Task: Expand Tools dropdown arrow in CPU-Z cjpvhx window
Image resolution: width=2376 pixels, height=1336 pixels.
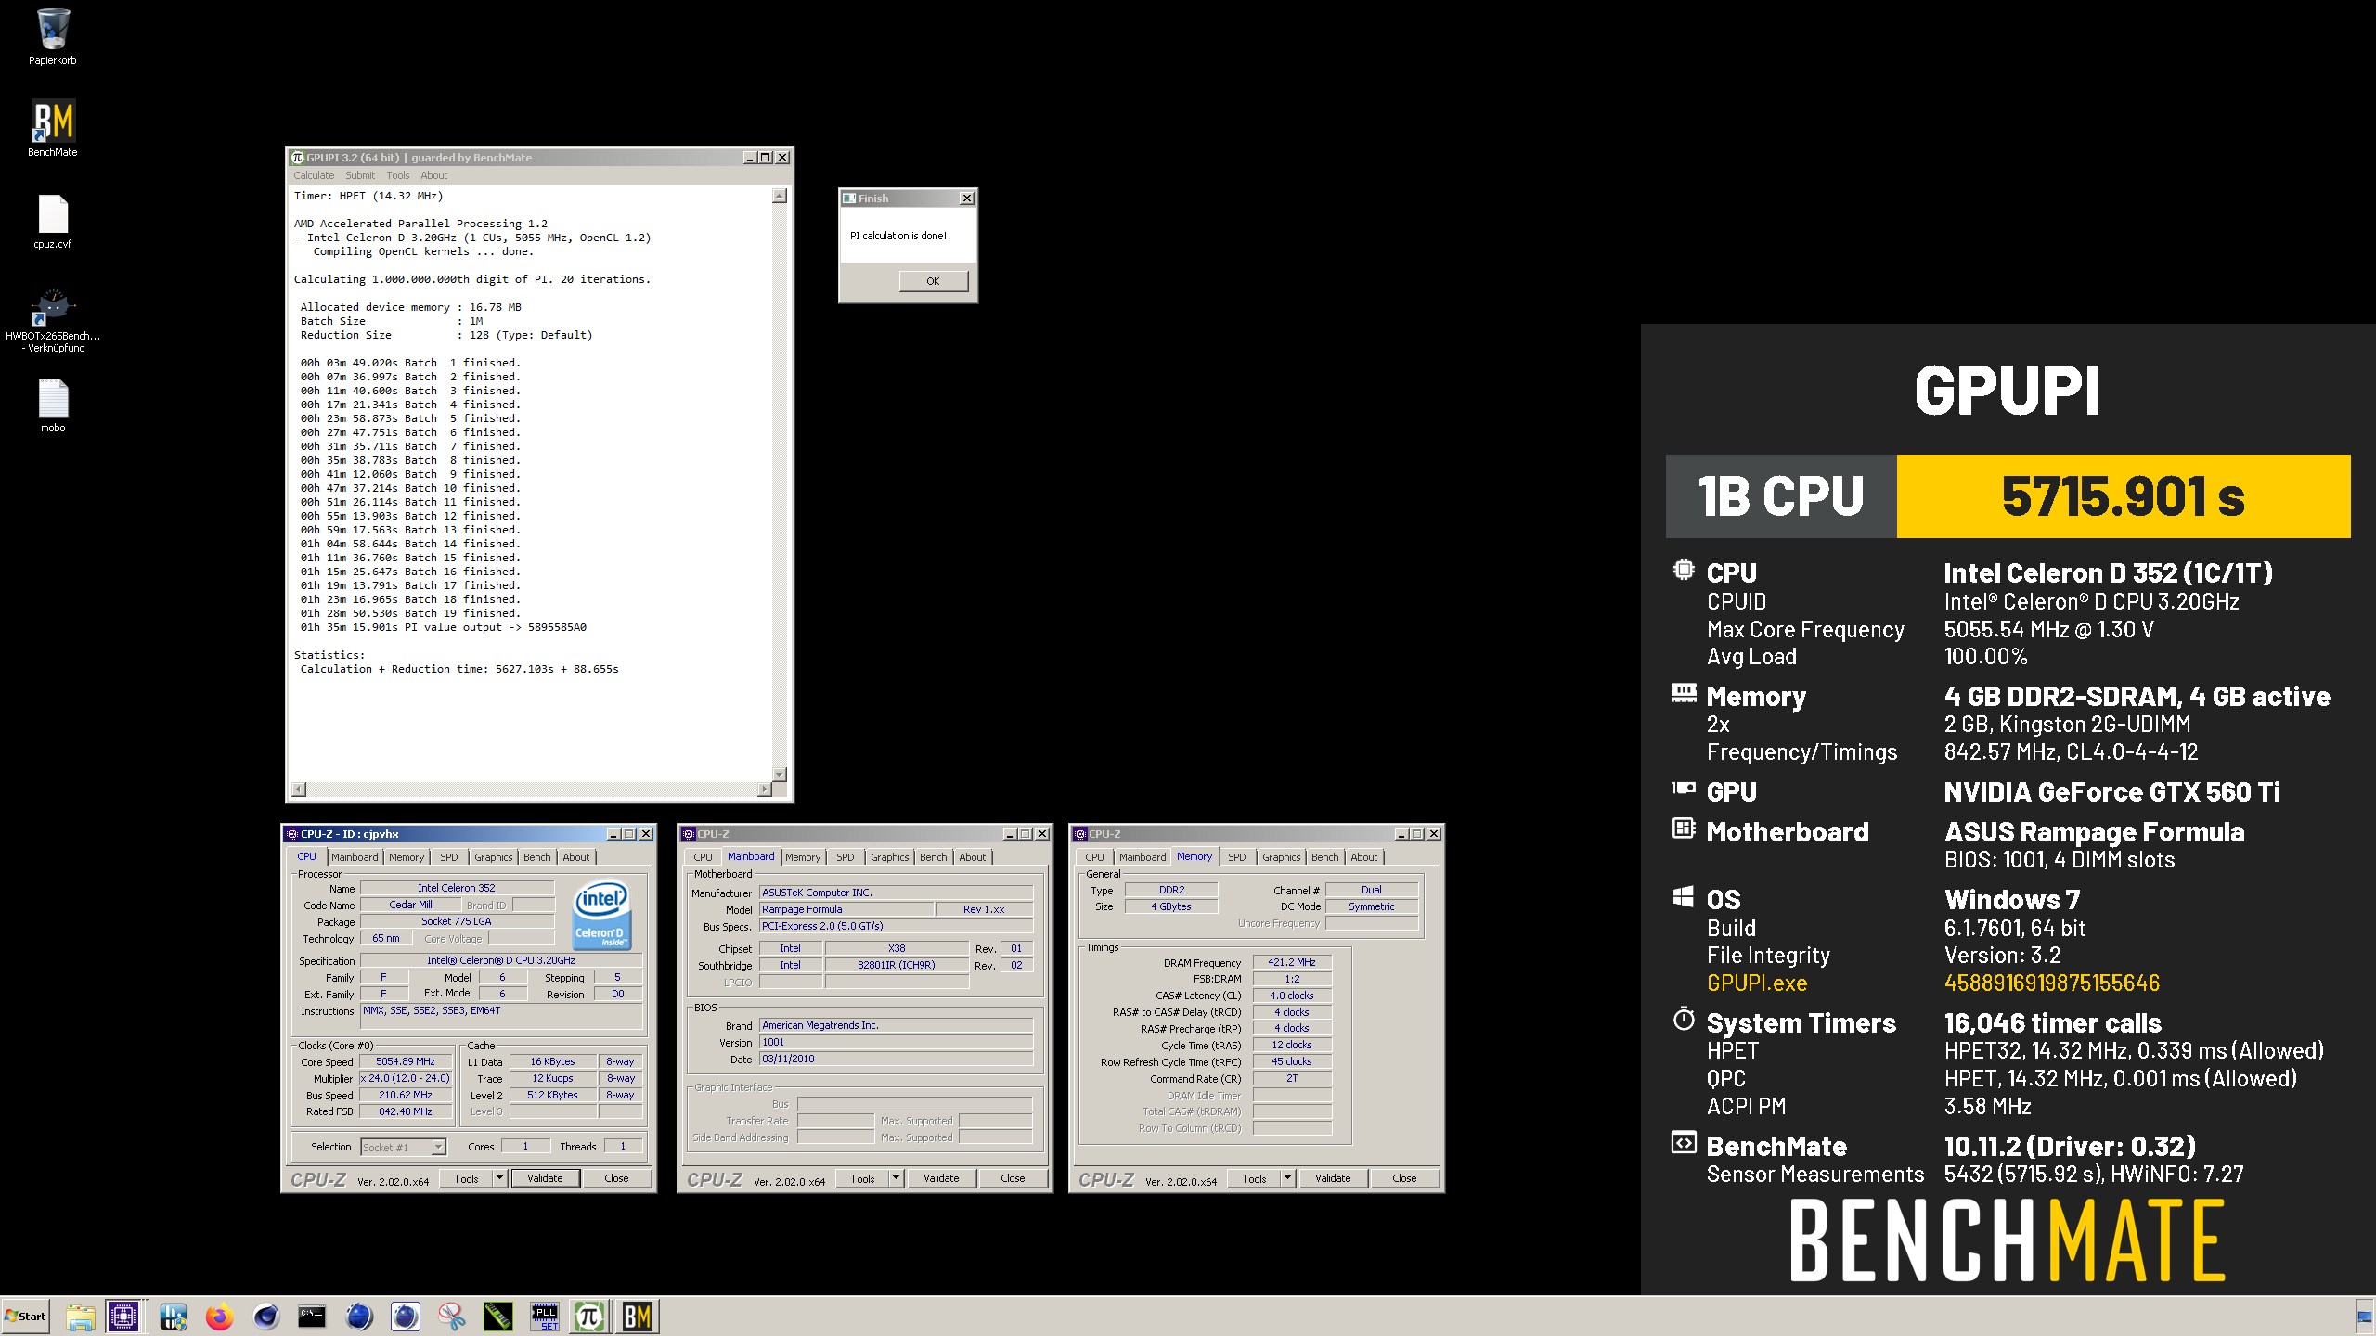Action: click(x=499, y=1178)
